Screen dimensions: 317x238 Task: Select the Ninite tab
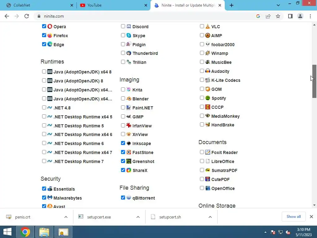click(187, 5)
